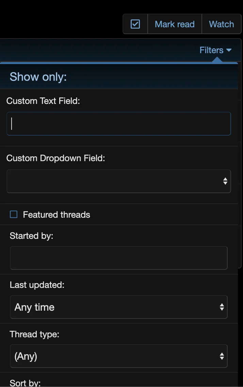Collapse the Filters menu
The width and height of the screenshot is (243, 387).
point(211,50)
